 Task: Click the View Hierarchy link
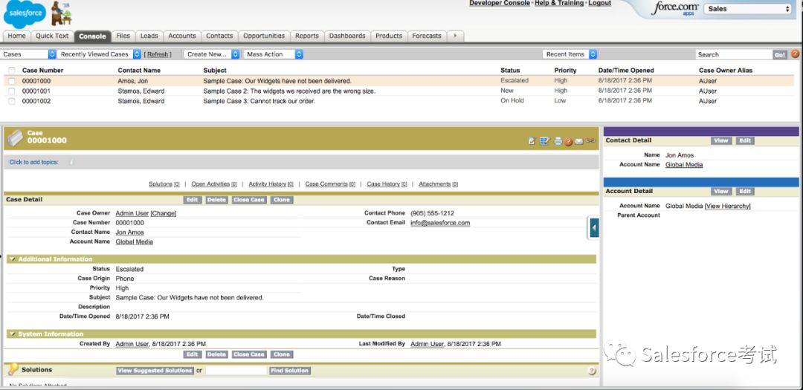[x=728, y=207]
